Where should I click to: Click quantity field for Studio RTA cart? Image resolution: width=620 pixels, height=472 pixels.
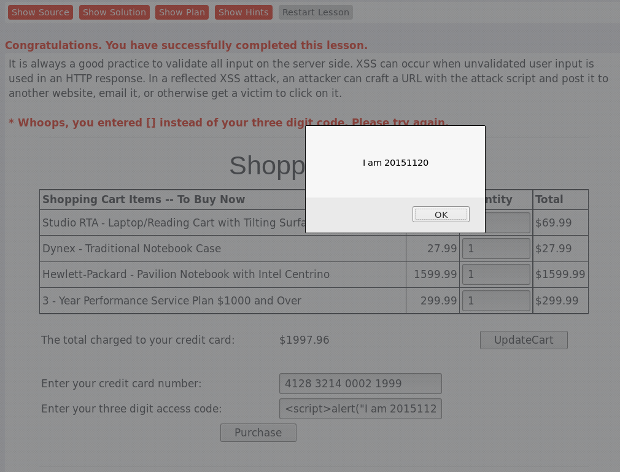pyautogui.click(x=508, y=223)
